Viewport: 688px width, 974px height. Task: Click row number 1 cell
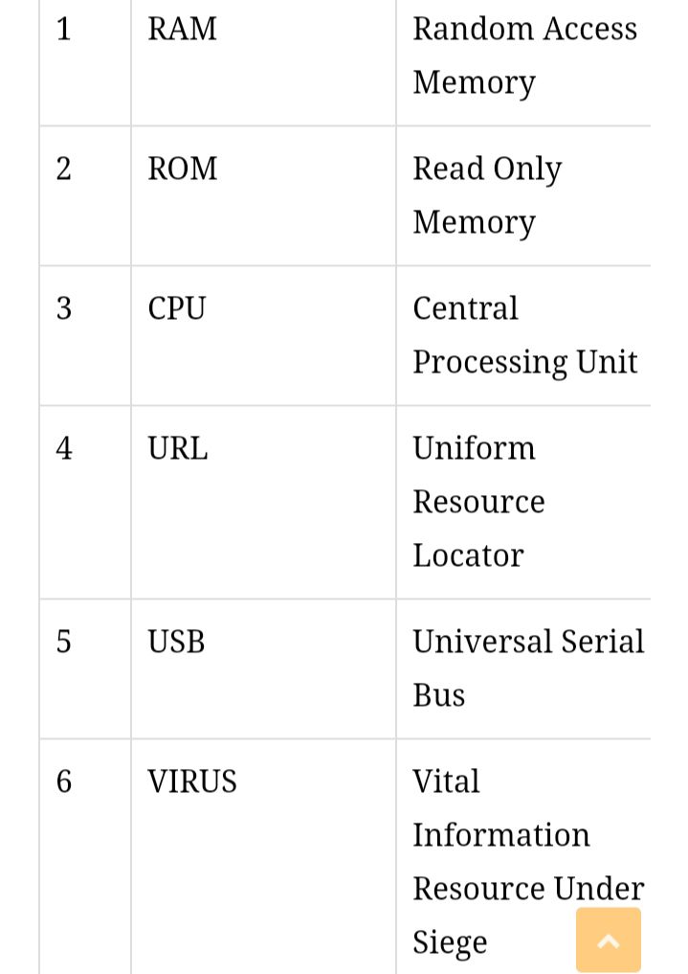tap(64, 29)
